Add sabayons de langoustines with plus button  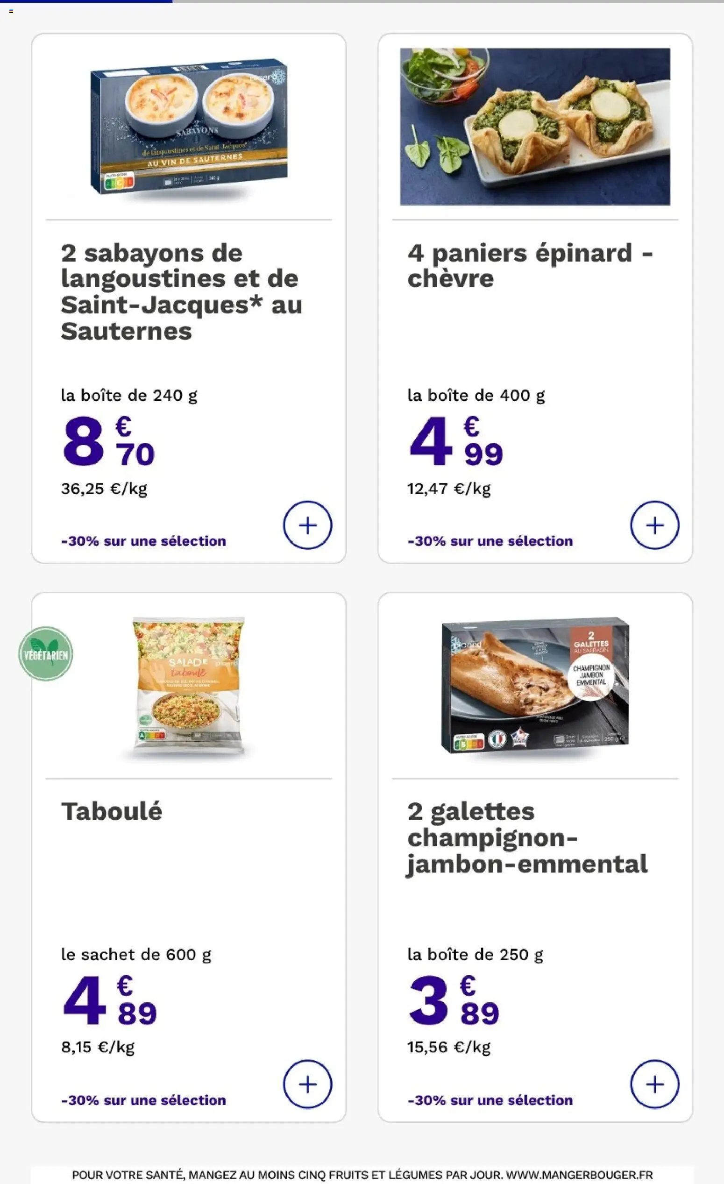(307, 525)
